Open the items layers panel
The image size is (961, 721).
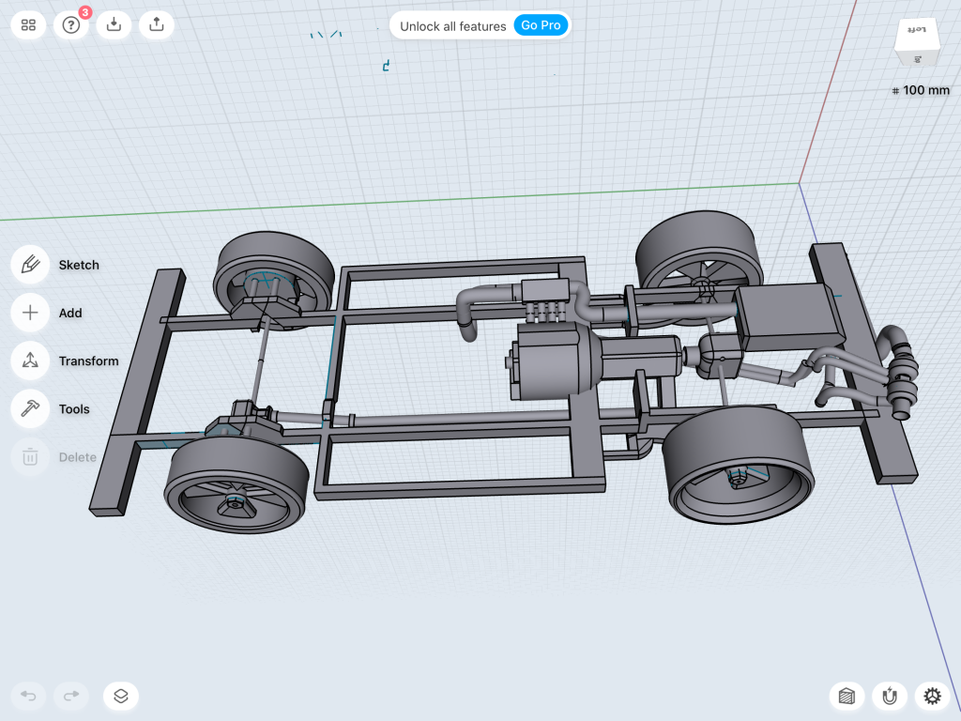(121, 696)
